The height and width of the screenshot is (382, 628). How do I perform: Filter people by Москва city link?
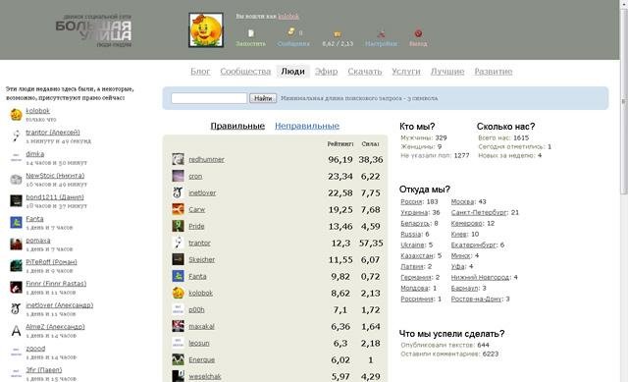(x=462, y=201)
